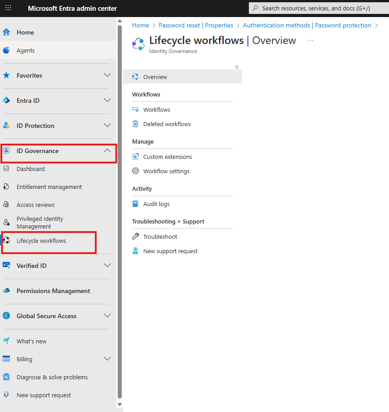Open the app launcher grid icon
The height and width of the screenshot is (412, 389).
point(8,8)
